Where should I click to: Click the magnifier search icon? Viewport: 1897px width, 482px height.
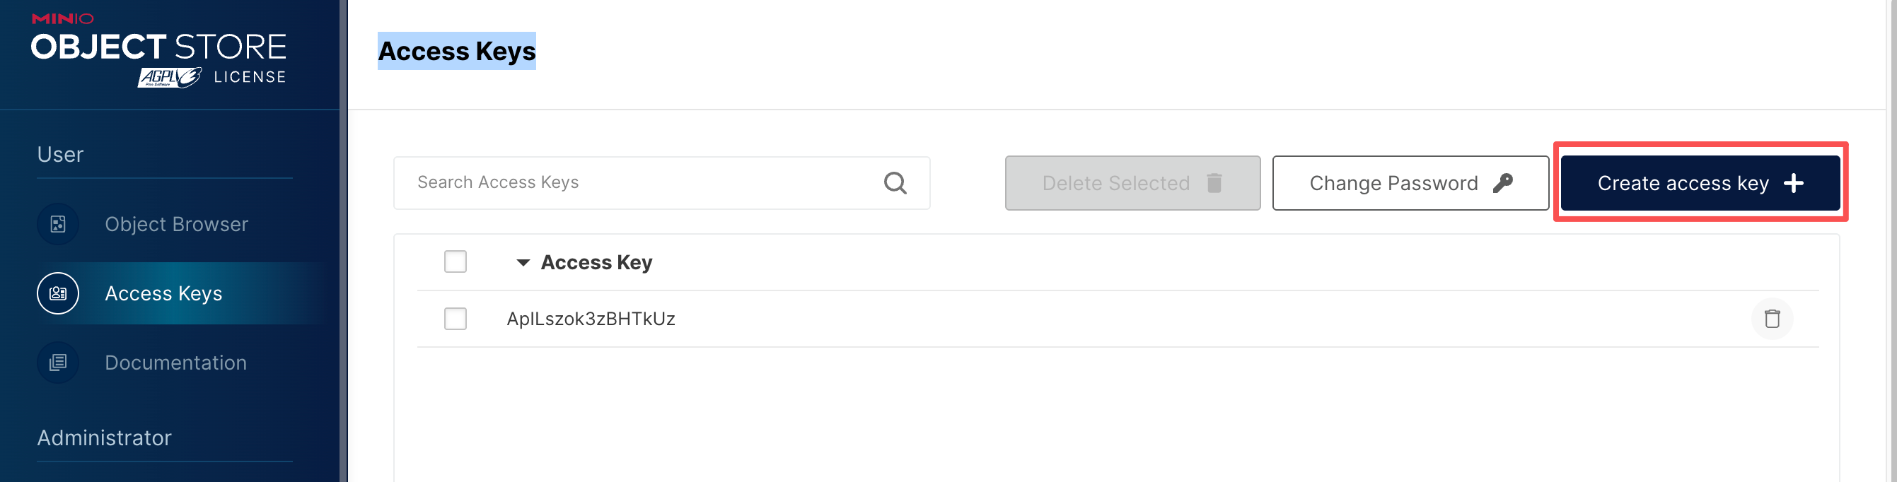[x=895, y=182]
